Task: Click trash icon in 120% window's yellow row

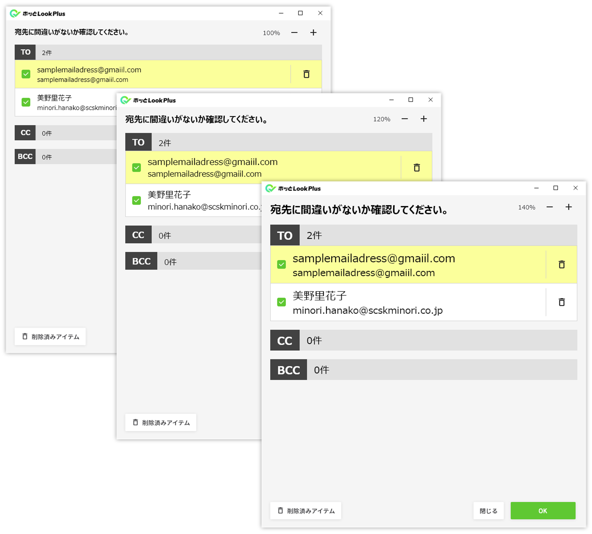Action: pyautogui.click(x=417, y=168)
